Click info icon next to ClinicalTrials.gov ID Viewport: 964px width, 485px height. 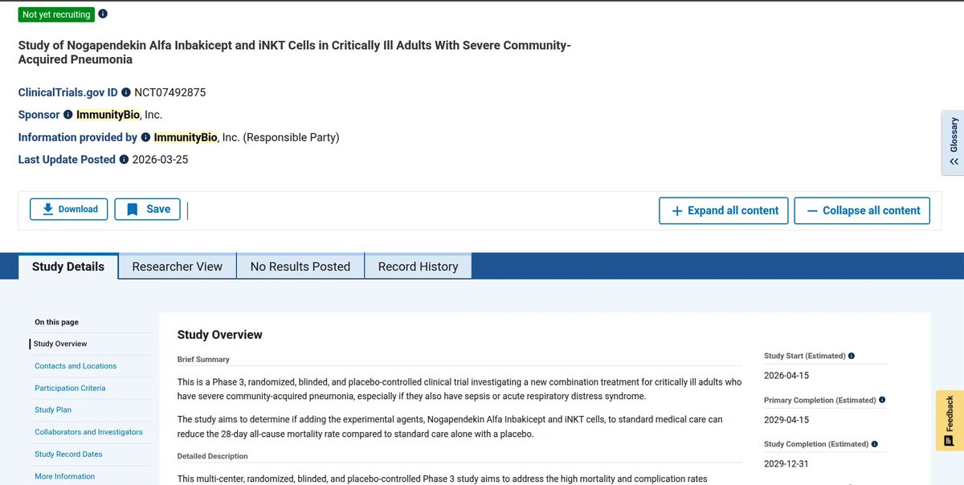126,92
